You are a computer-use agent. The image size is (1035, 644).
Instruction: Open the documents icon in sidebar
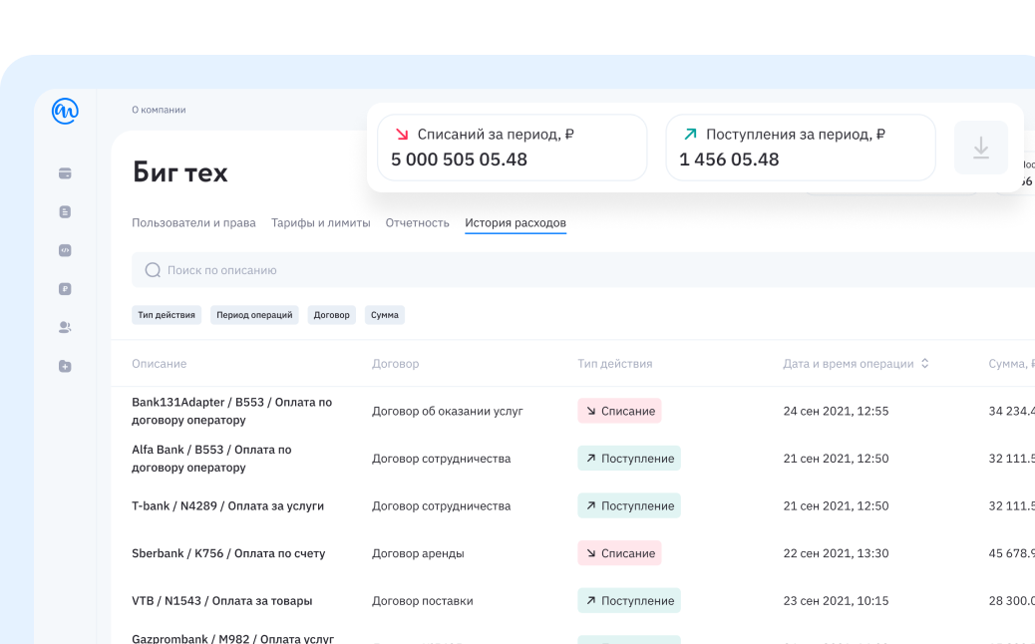pyautogui.click(x=65, y=212)
